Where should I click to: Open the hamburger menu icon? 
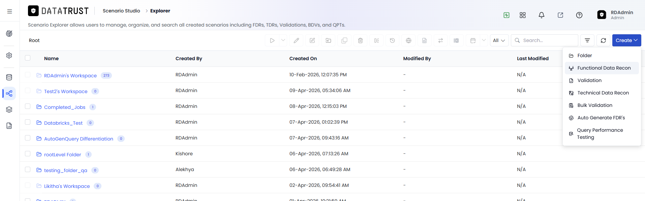pos(9,11)
